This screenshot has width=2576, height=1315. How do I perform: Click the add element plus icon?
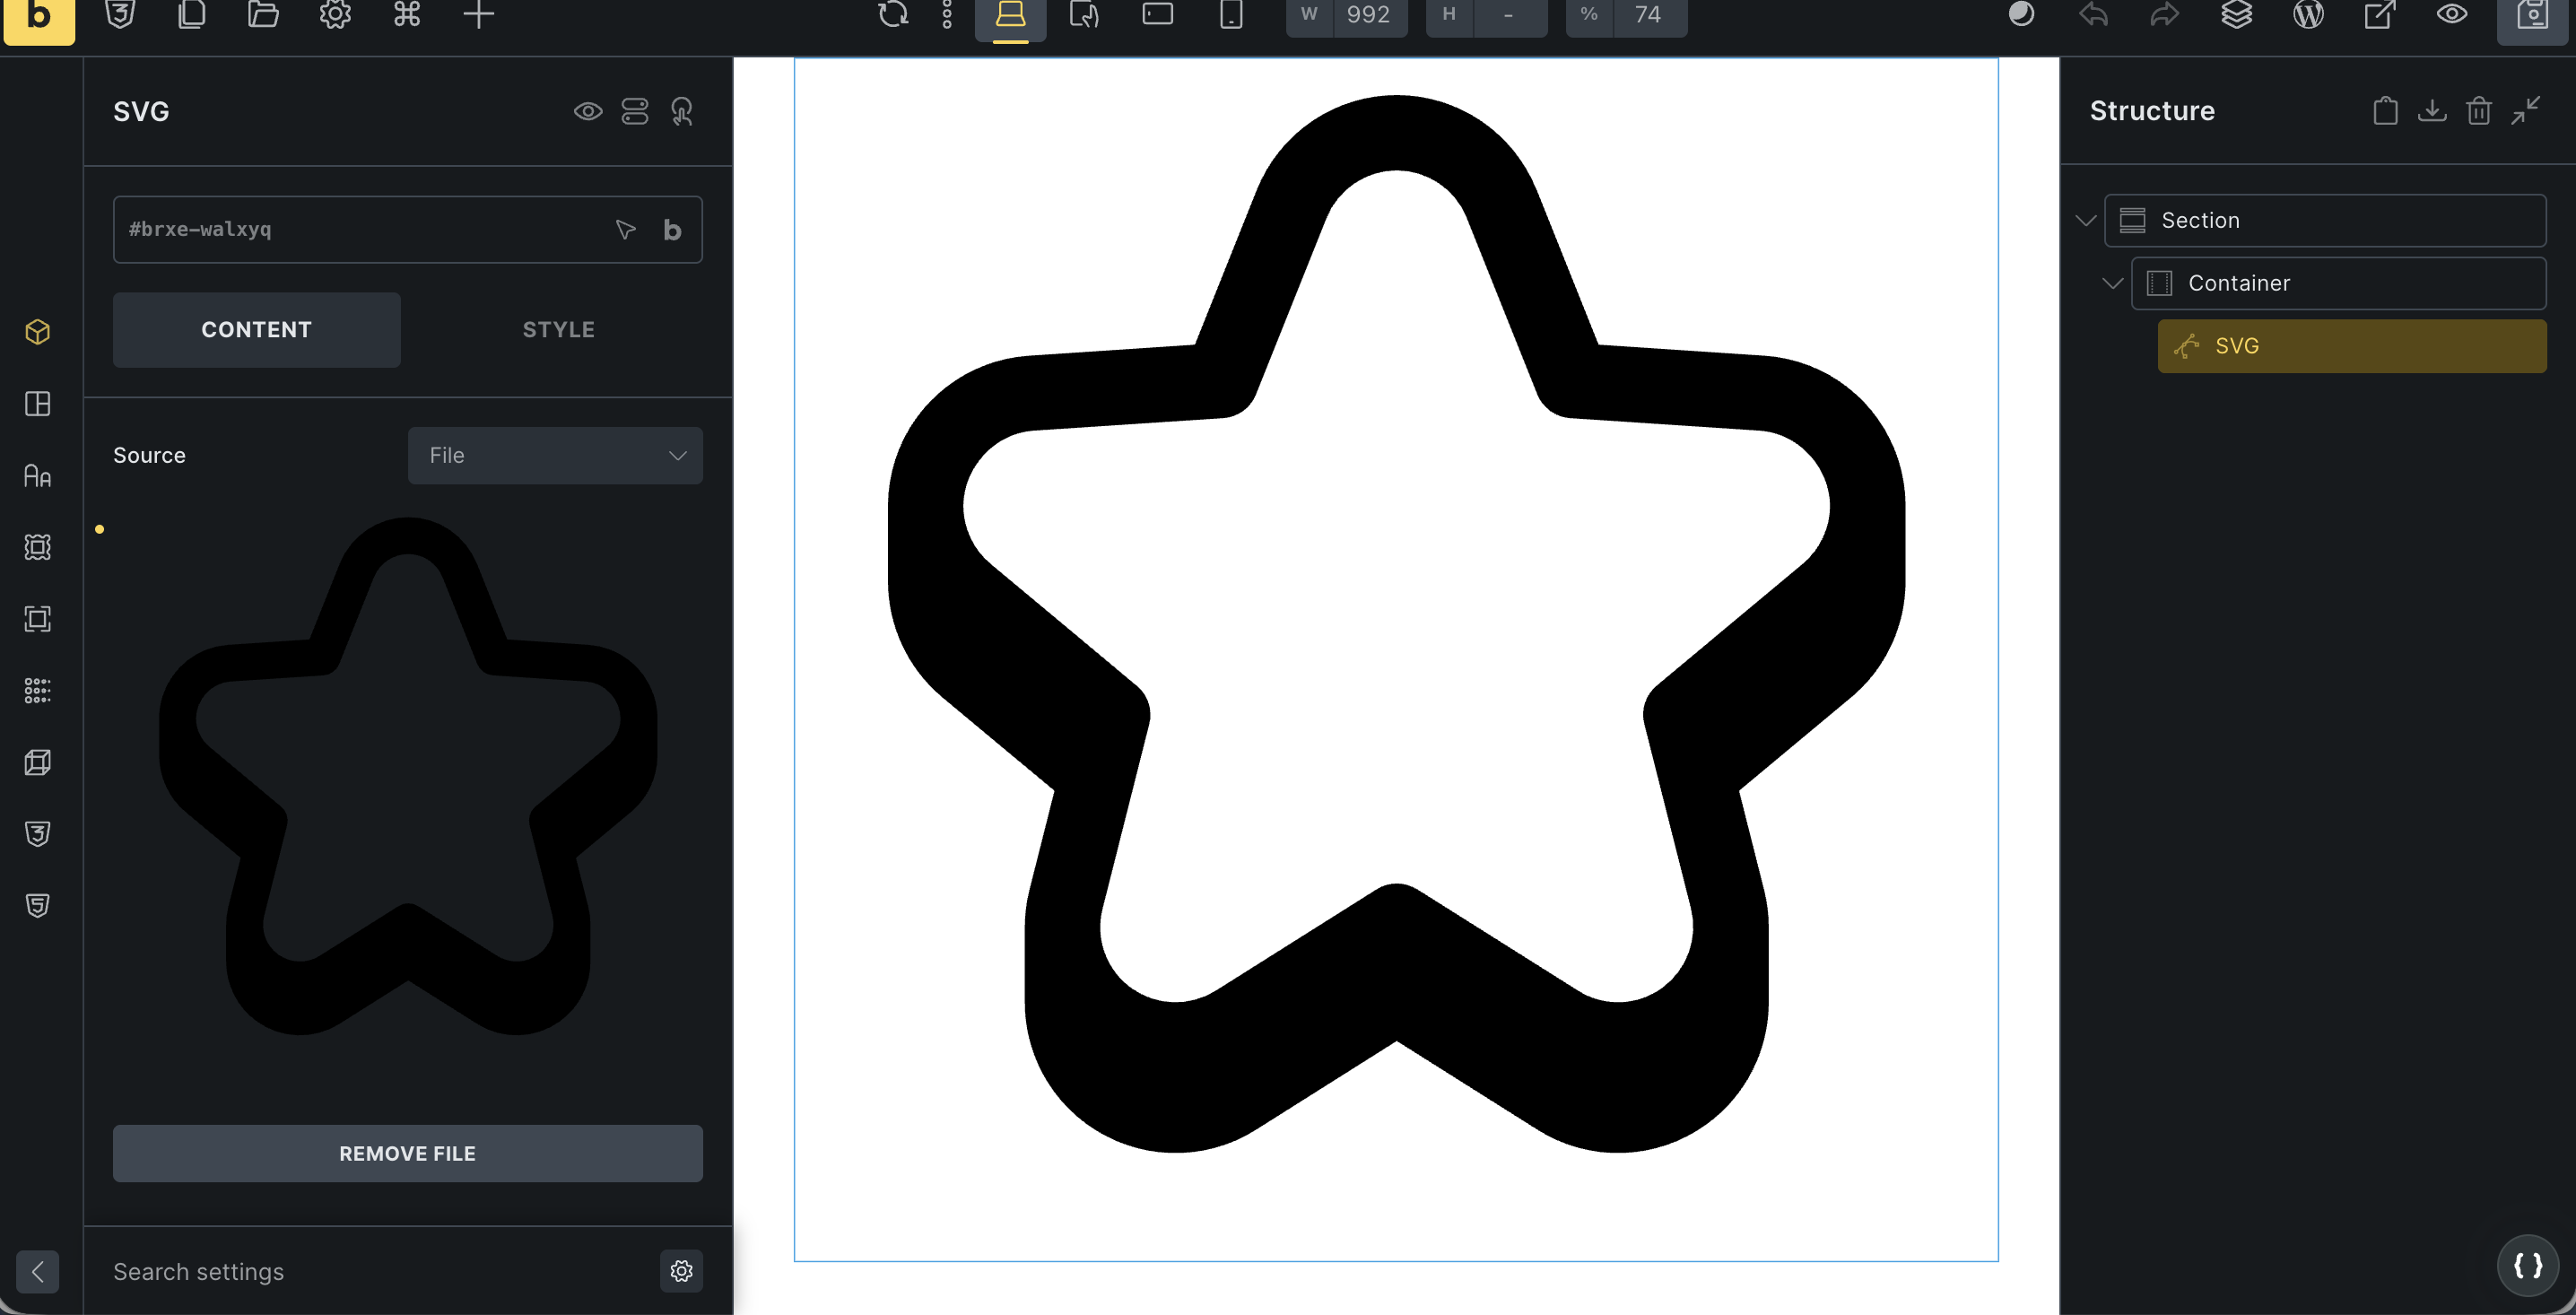tap(479, 14)
